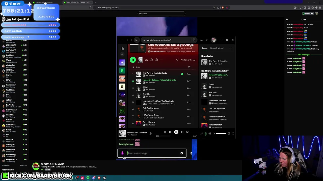Open Spotify Browse icon in search bar
Screen dimensions: 323x181
(x=194, y=40)
